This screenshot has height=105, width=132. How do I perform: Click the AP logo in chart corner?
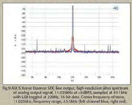pos(115,8)
